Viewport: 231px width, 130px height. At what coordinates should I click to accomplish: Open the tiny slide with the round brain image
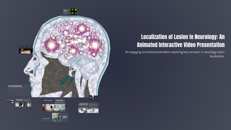10,101
